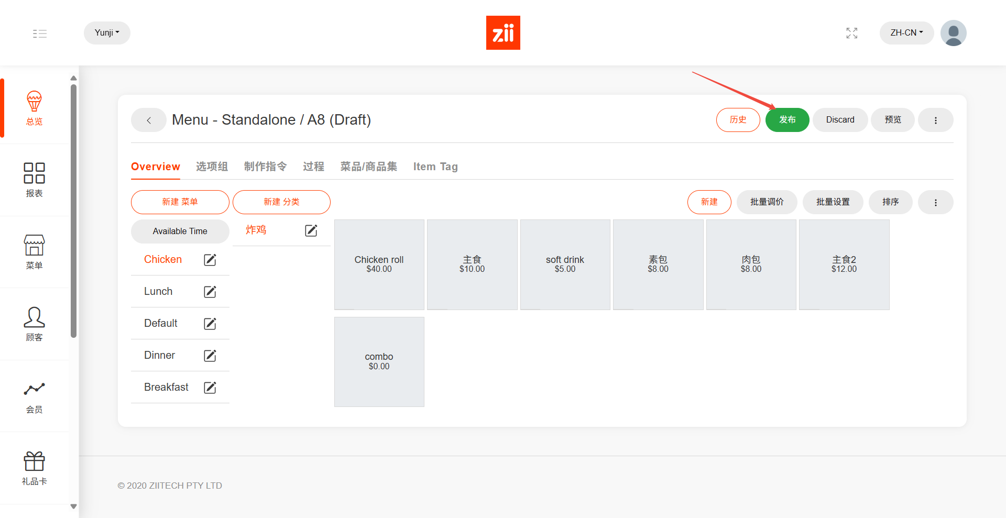Select the Chicken roll item tile

pyautogui.click(x=379, y=264)
